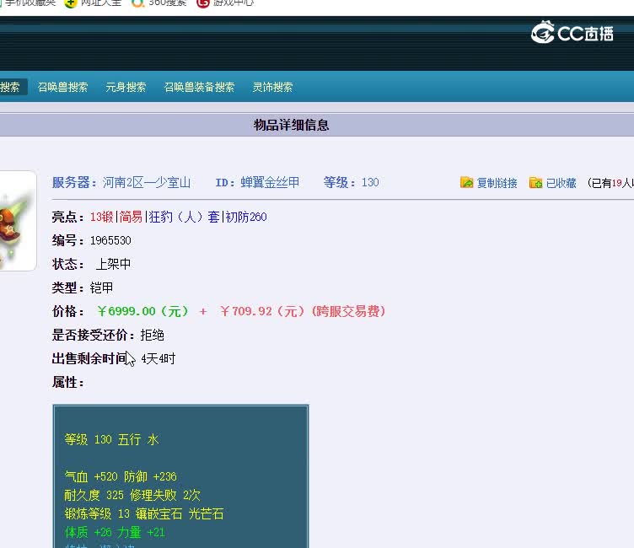Image resolution: width=634 pixels, height=548 pixels.
Task: Click the 体质 +26 力量 +21 line
Action: [115, 533]
